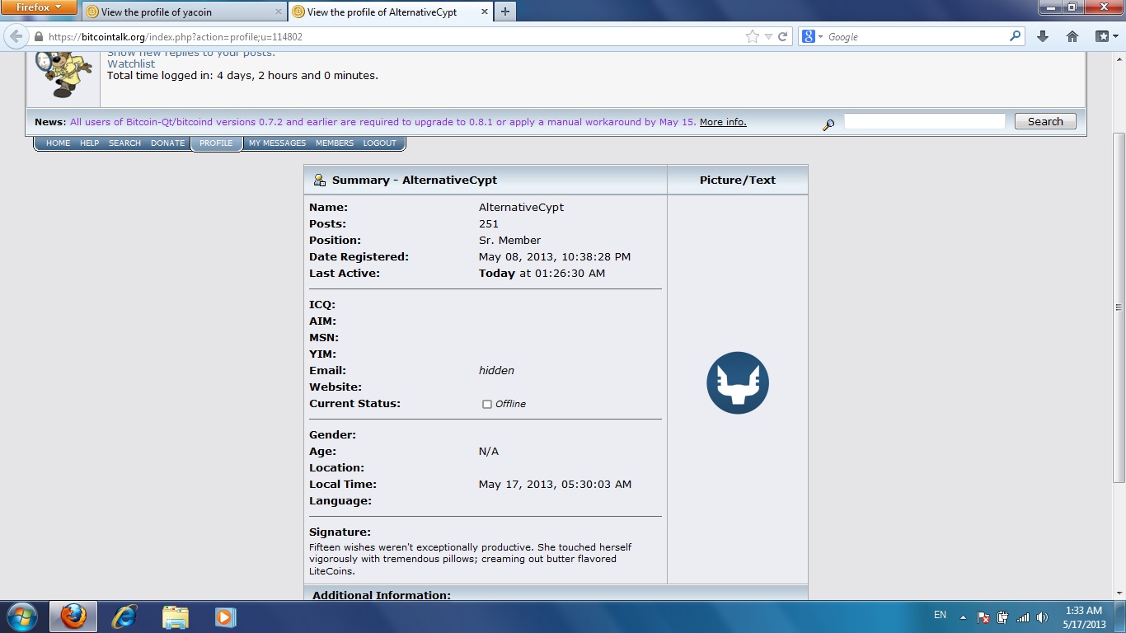
Task: Open the HOME forum menu
Action: click(58, 143)
